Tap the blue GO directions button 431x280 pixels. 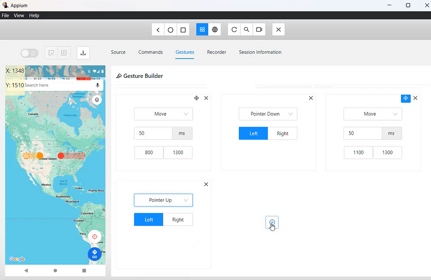click(x=94, y=254)
